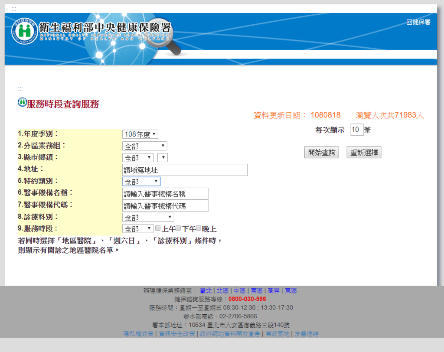Click the 瀏覽人次共71983人 visitor count
This screenshot has height=352, width=444.
[x=390, y=115]
